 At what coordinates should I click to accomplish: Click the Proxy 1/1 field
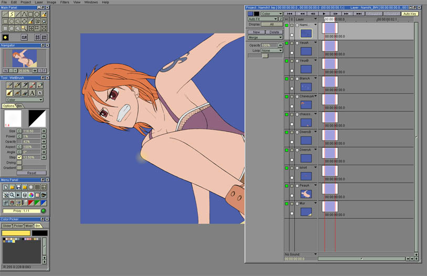coord(21,211)
